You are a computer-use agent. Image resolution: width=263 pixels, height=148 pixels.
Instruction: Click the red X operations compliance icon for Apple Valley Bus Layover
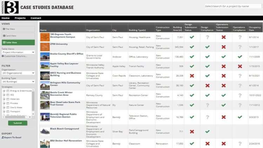pos(240,66)
